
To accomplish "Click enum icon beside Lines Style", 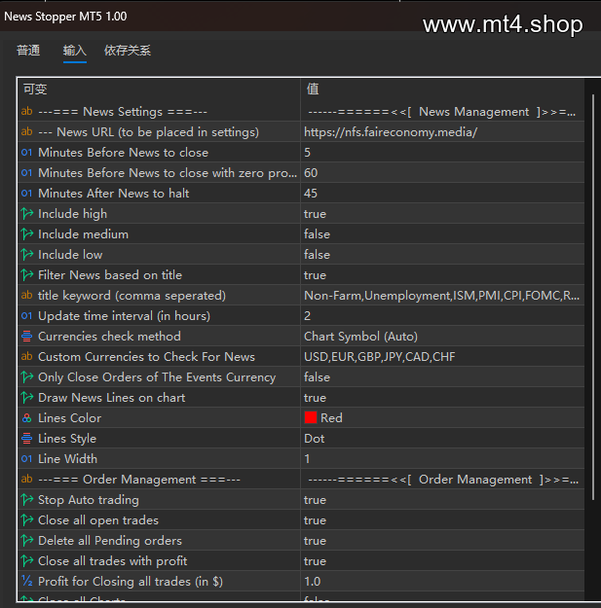I will [x=27, y=438].
